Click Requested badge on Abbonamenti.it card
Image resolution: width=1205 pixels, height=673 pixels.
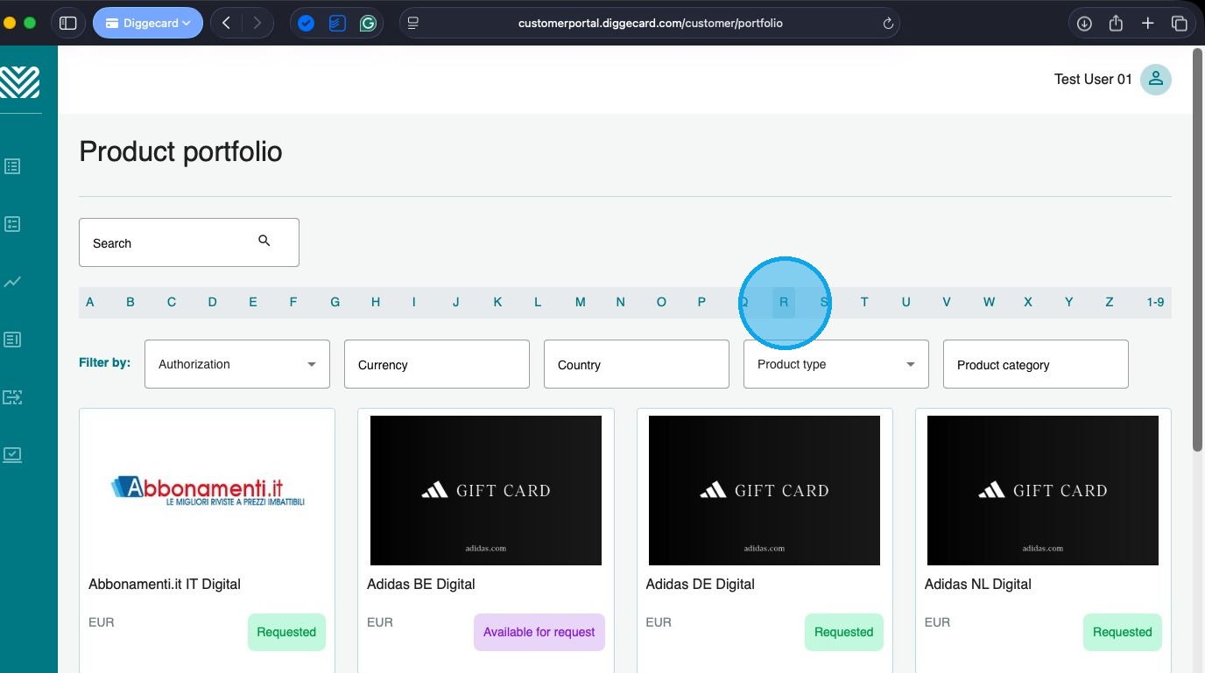coord(286,632)
